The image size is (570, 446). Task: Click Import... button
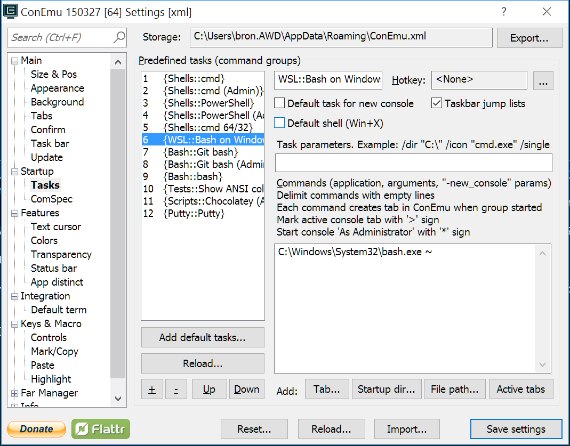click(407, 429)
